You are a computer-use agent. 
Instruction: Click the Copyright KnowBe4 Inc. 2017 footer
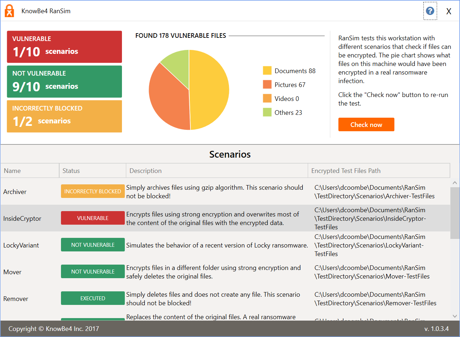coord(54,329)
